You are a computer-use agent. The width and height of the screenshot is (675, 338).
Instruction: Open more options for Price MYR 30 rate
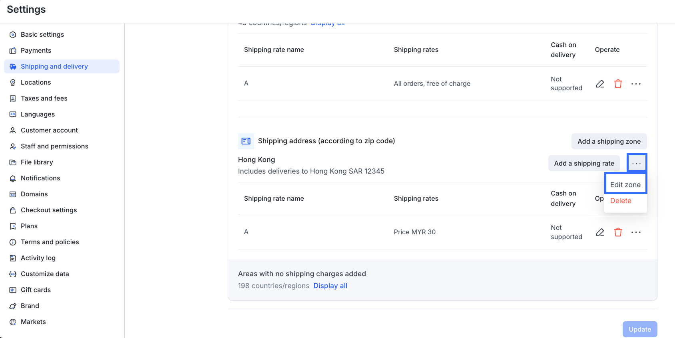[636, 232]
